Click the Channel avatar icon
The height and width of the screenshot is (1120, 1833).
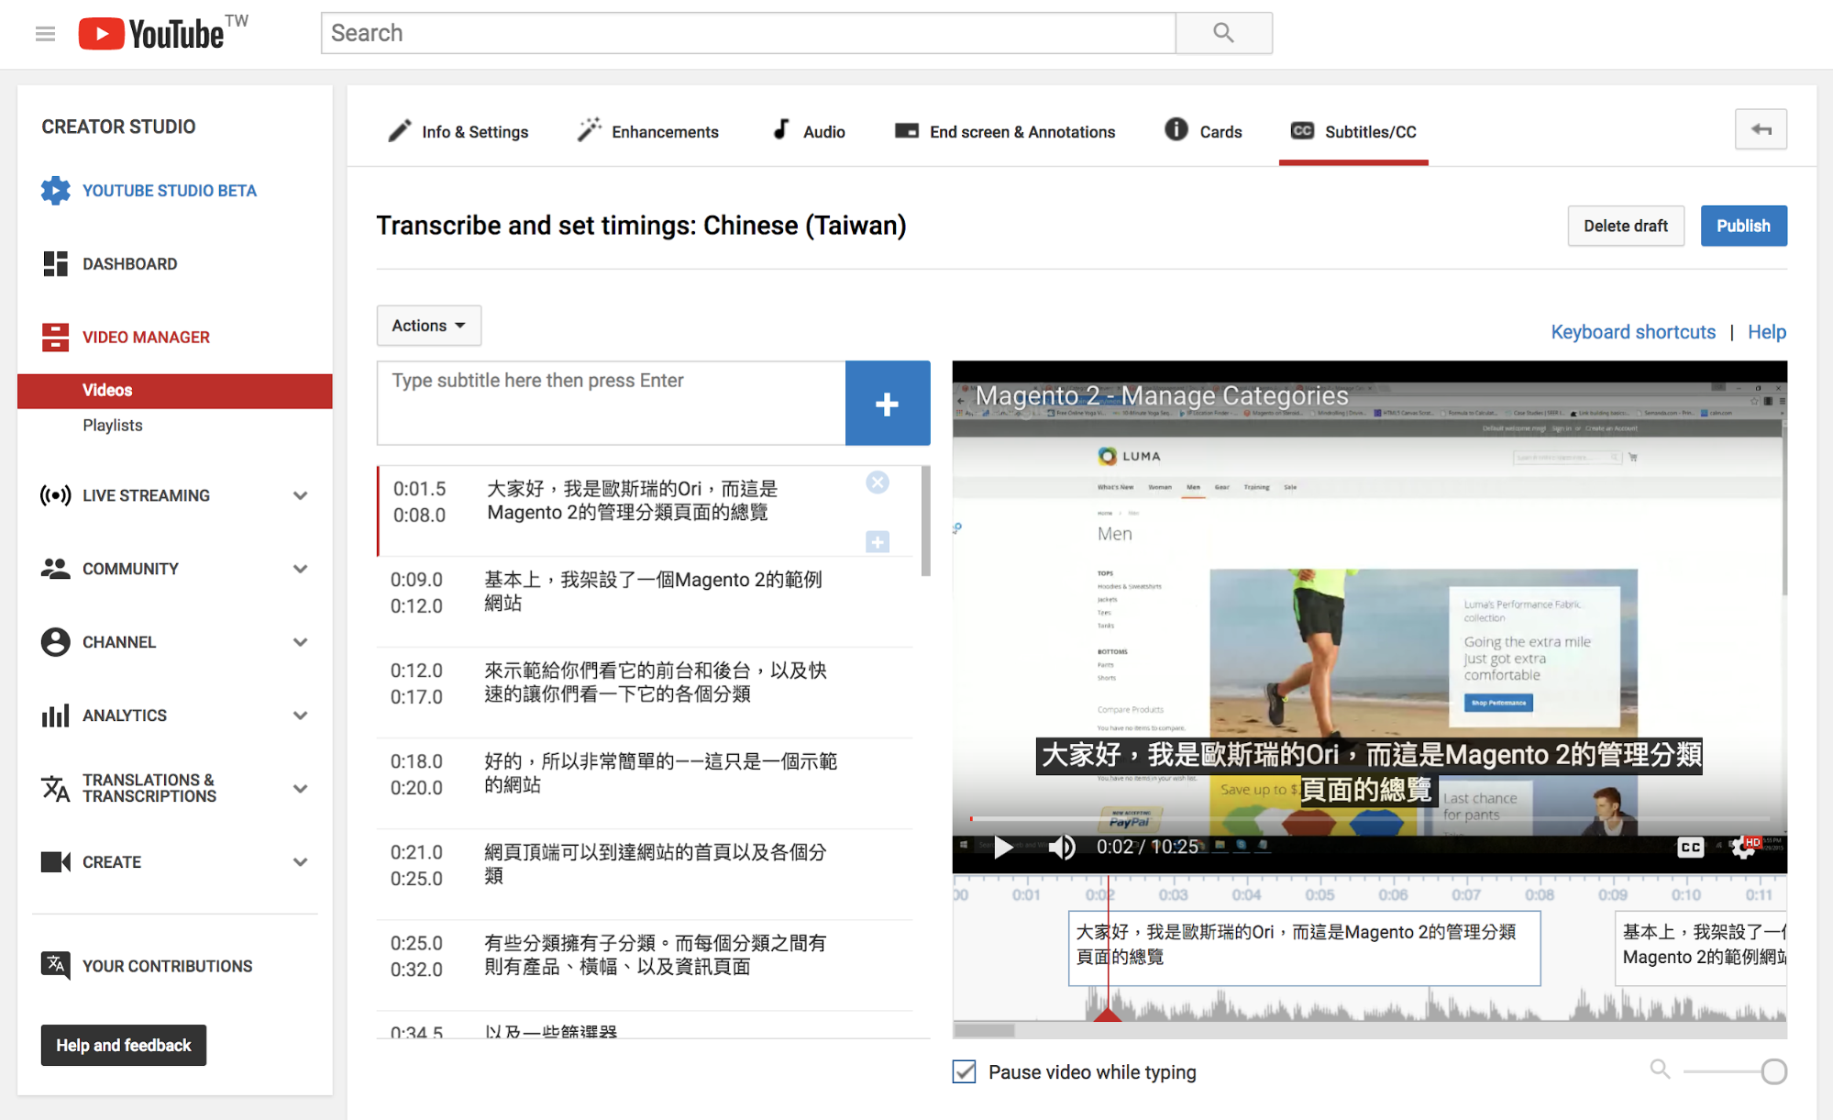(55, 642)
